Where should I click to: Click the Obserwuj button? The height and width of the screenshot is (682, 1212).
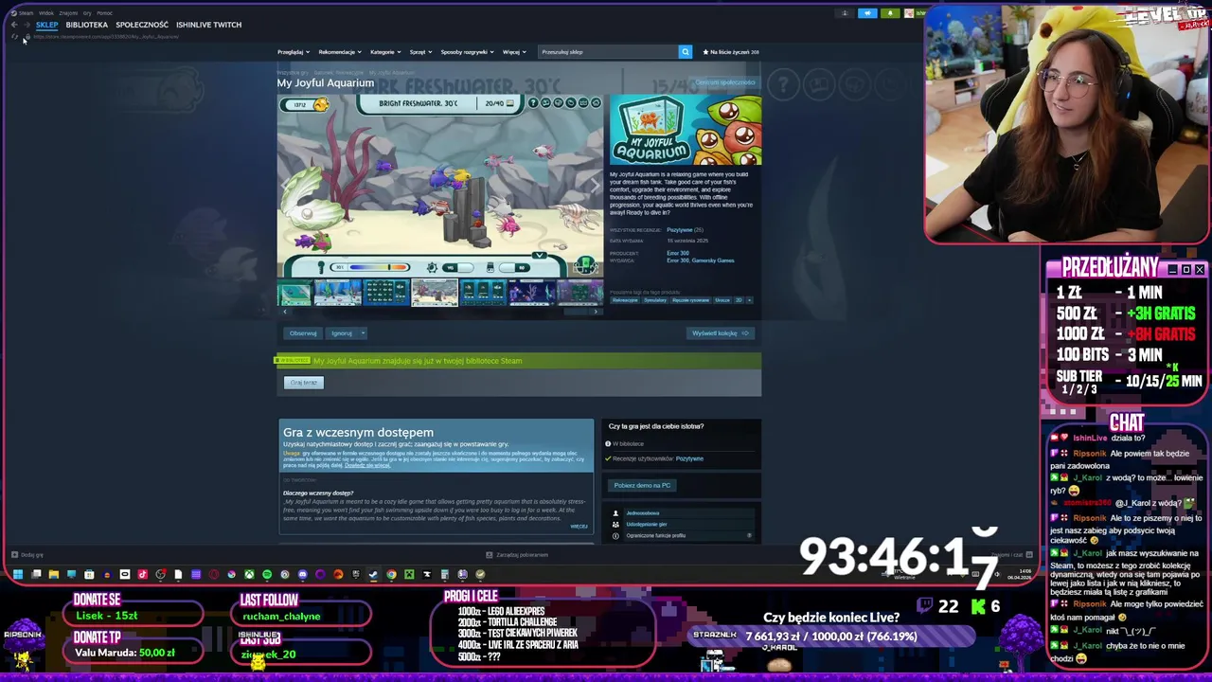tap(303, 333)
